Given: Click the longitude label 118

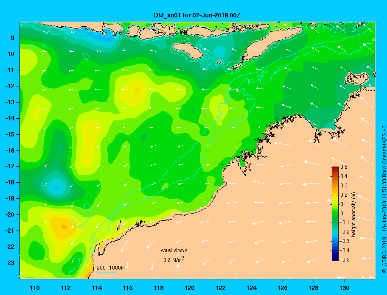Looking at the screenshot, I should (159, 288).
